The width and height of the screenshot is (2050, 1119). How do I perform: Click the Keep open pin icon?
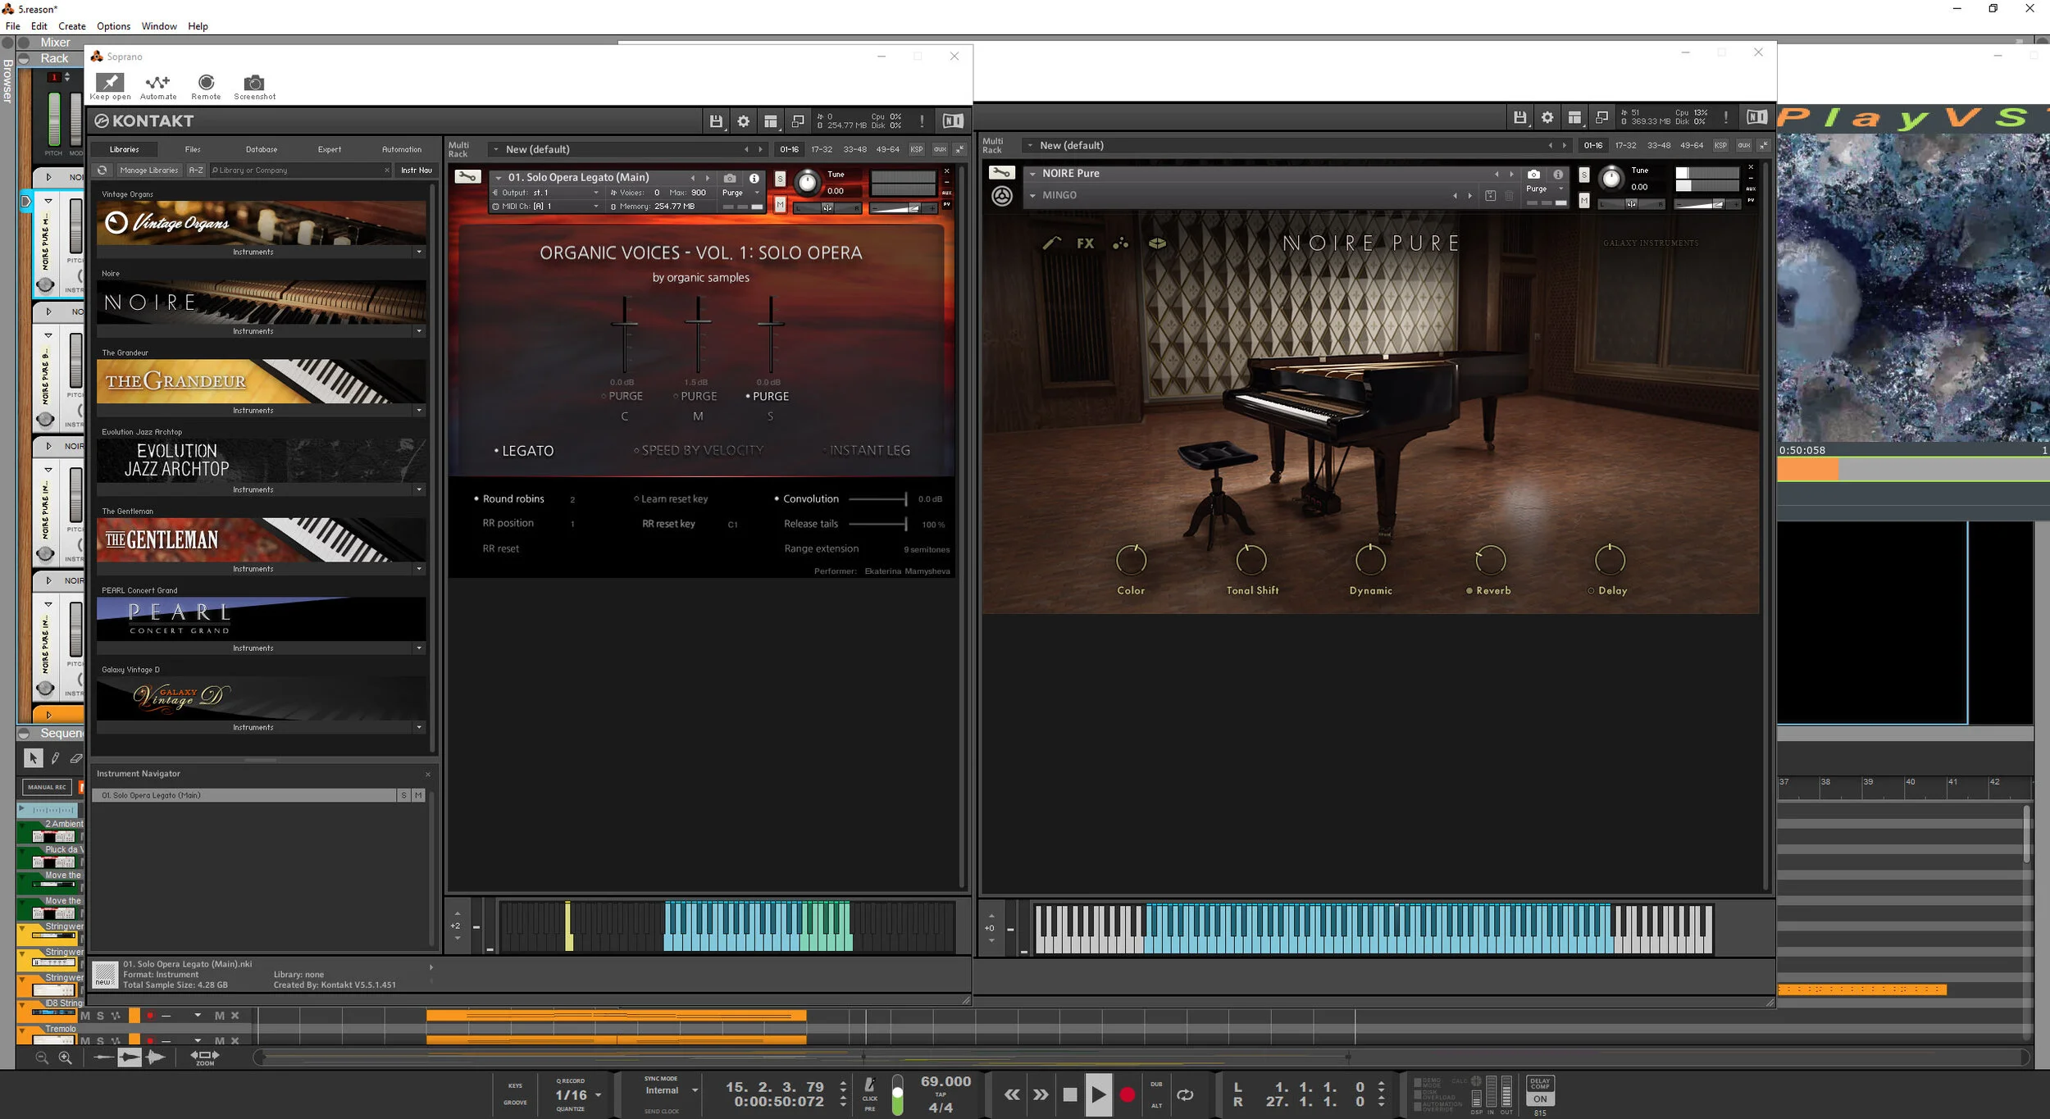[110, 82]
